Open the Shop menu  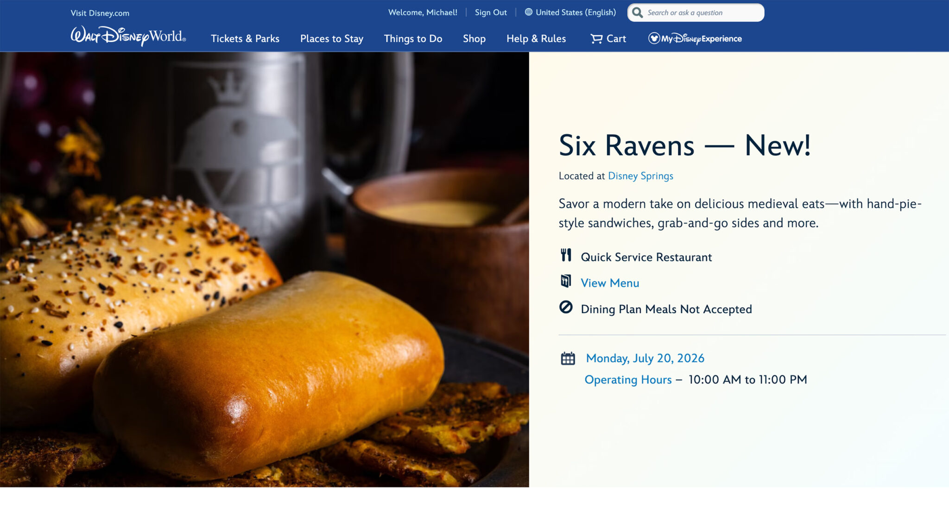tap(474, 38)
